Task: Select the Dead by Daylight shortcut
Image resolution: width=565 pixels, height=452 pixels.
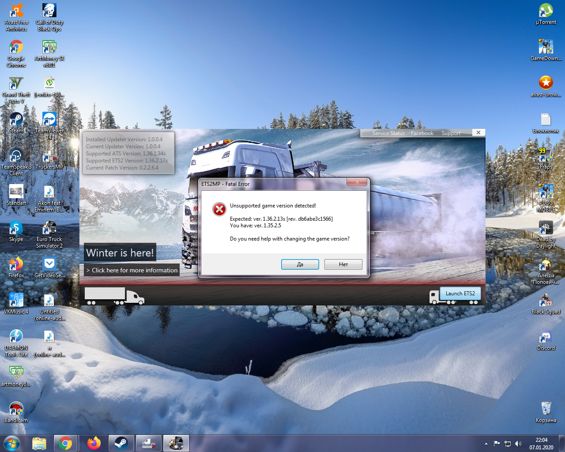Action: coord(546,235)
